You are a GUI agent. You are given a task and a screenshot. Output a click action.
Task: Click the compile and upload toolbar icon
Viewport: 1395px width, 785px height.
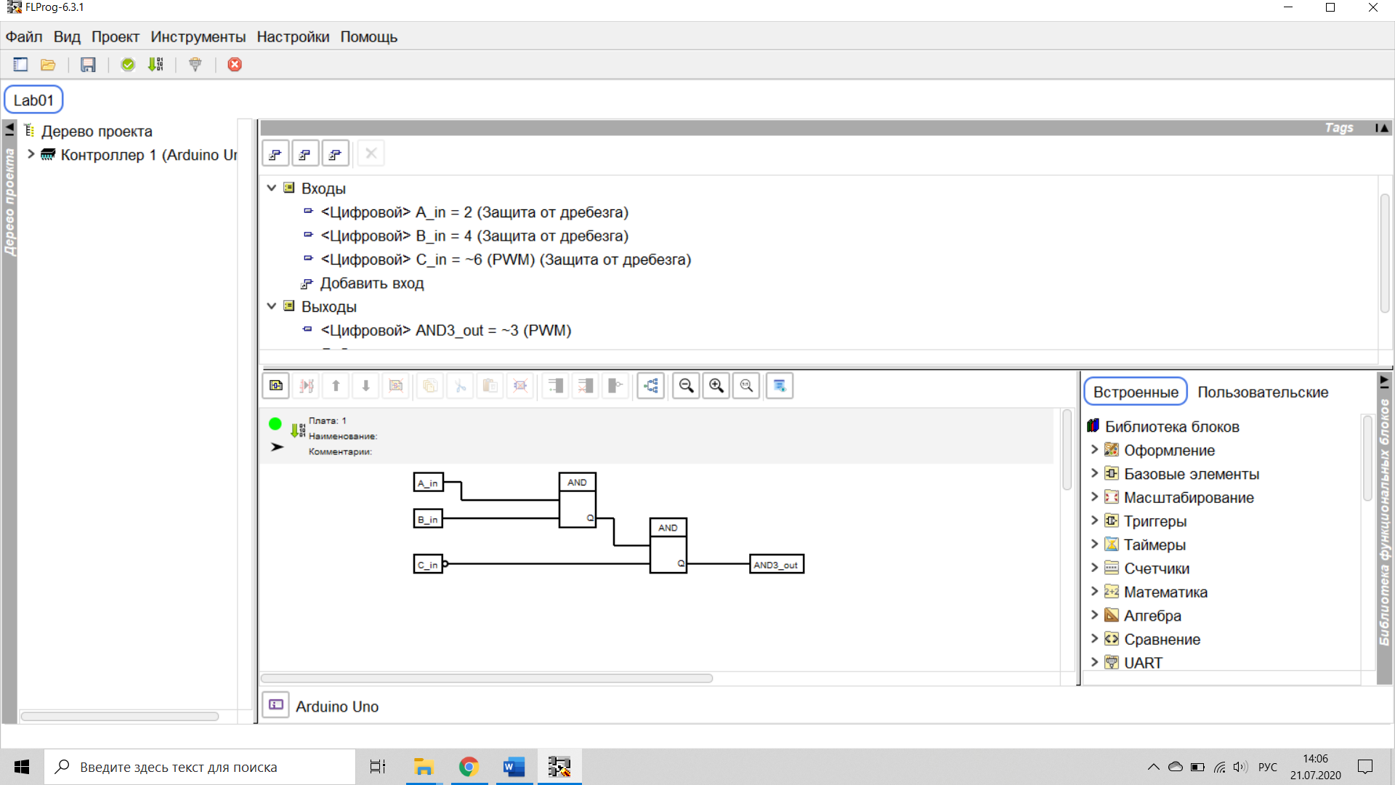pyautogui.click(x=155, y=65)
